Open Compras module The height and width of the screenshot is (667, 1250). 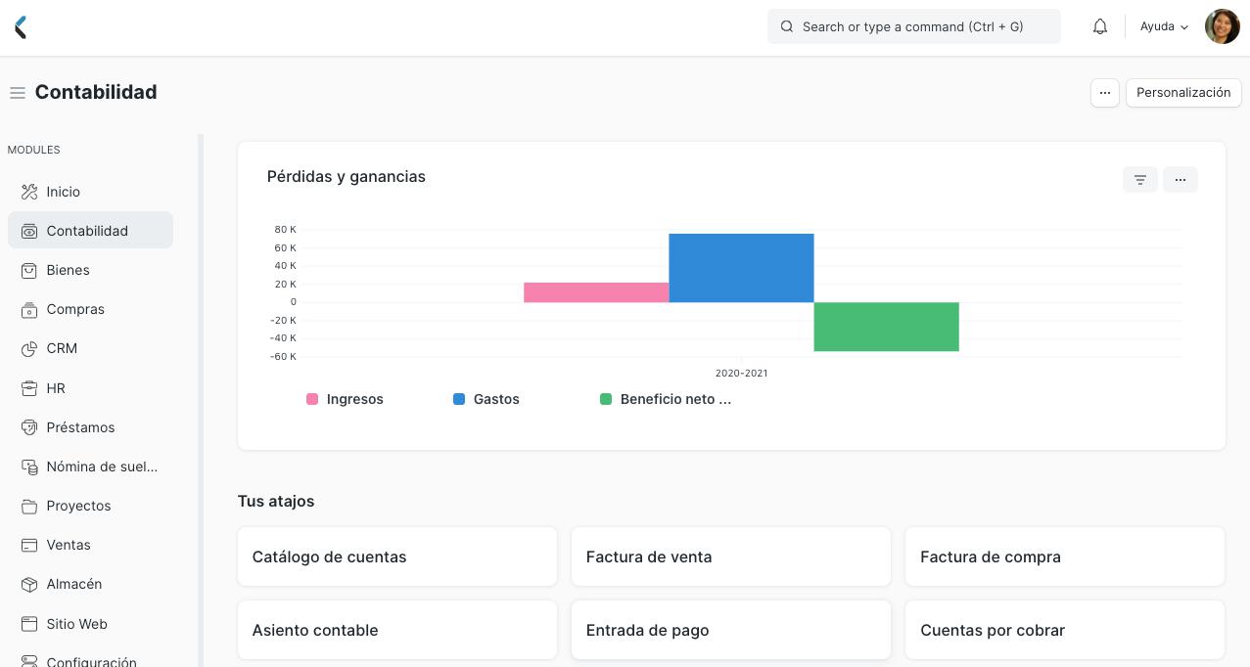[x=90, y=309]
